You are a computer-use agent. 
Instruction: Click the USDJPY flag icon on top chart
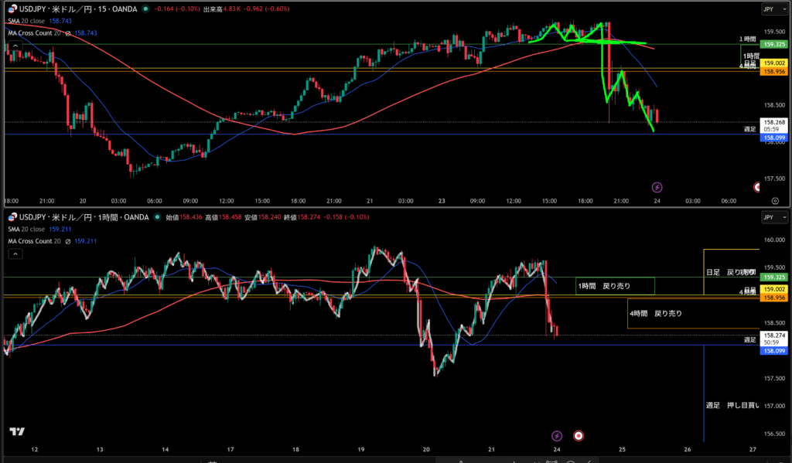click(10, 9)
